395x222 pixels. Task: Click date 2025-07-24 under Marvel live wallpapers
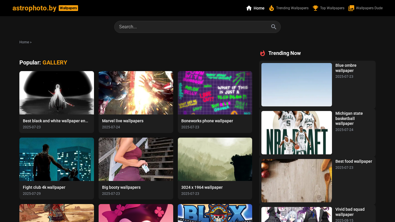111,127
